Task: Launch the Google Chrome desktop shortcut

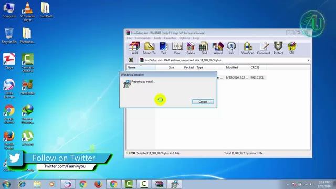Action: (x=9, y=114)
